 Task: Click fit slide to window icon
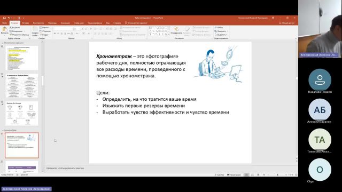point(296,175)
